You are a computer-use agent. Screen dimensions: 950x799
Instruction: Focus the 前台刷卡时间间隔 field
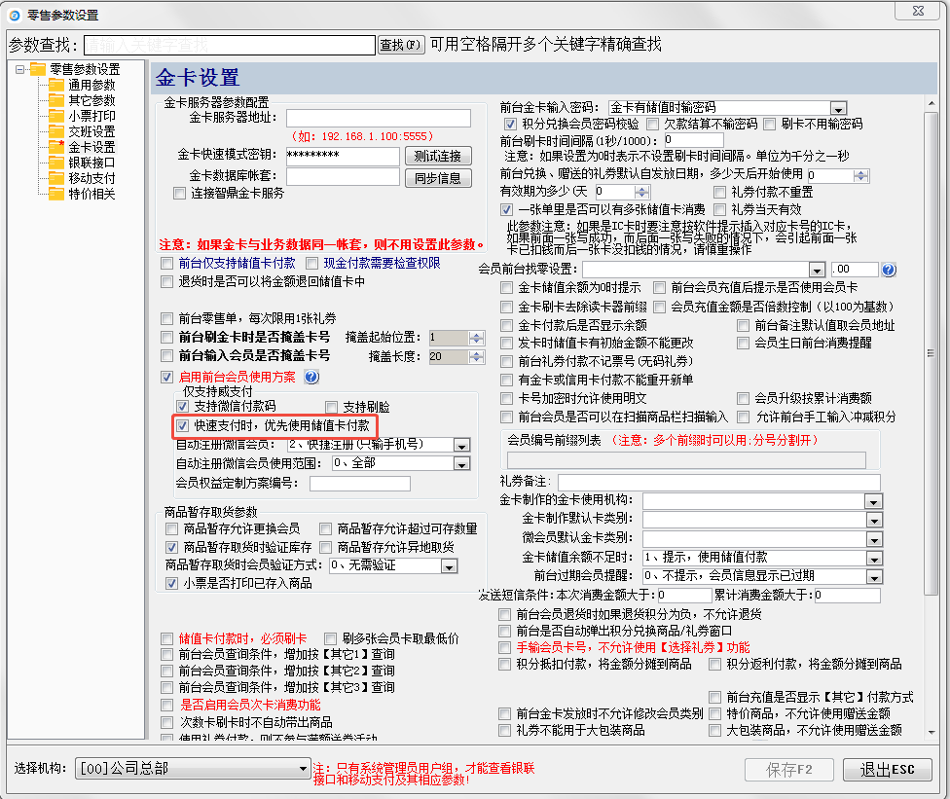(x=694, y=140)
